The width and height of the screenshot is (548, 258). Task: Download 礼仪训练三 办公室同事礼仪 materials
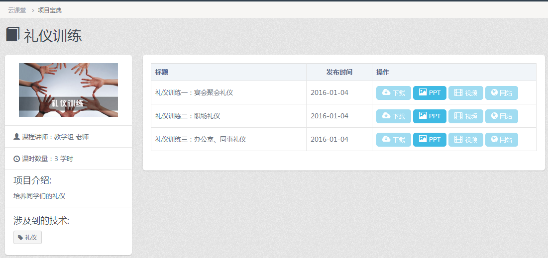[393, 140]
